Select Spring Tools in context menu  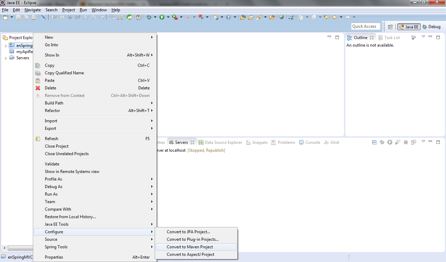tap(95, 247)
